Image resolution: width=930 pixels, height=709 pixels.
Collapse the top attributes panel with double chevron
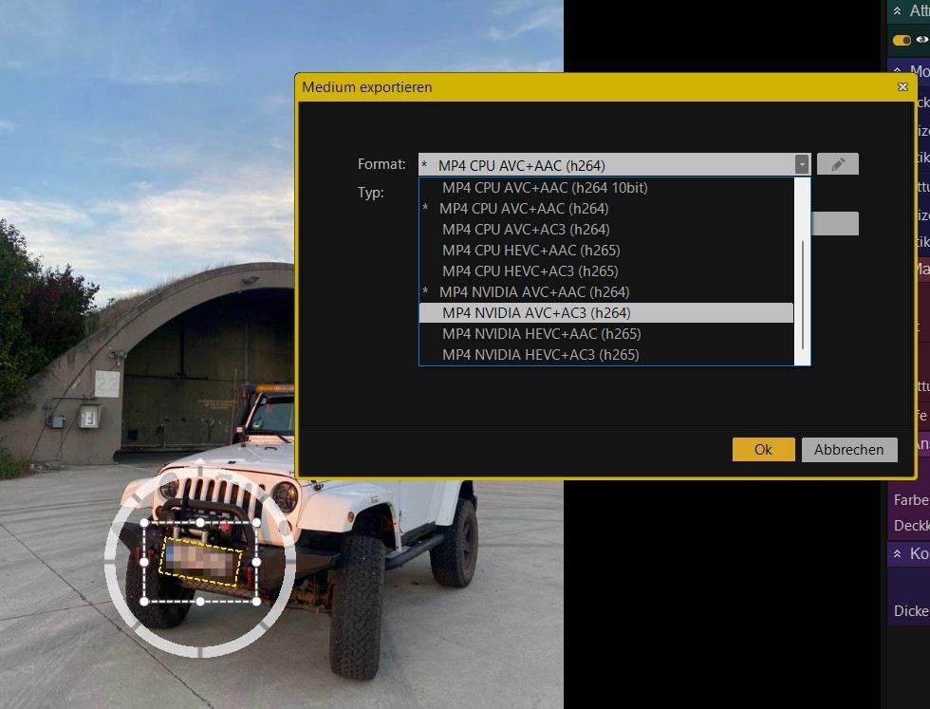coord(898,10)
